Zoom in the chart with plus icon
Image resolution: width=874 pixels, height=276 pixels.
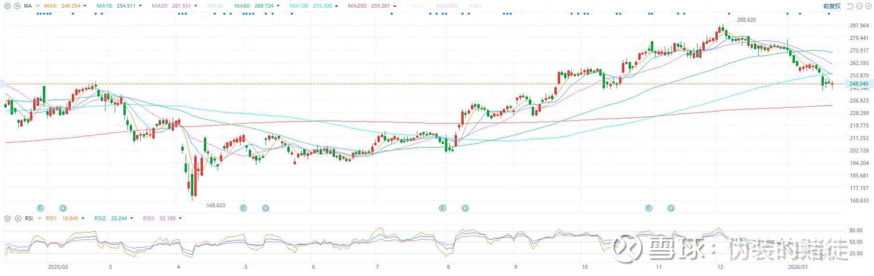pos(868,6)
